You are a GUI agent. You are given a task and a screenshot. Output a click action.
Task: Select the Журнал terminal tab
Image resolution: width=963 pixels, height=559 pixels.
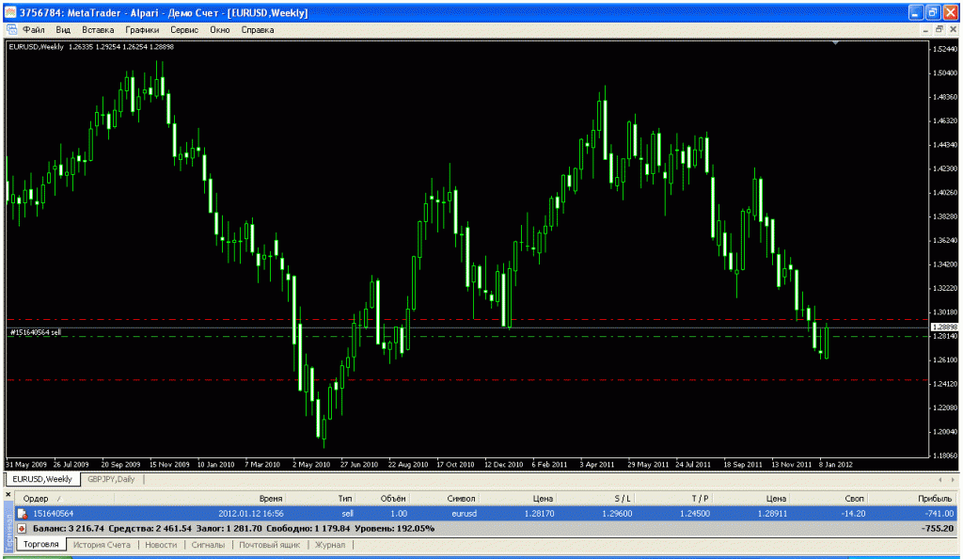click(329, 545)
